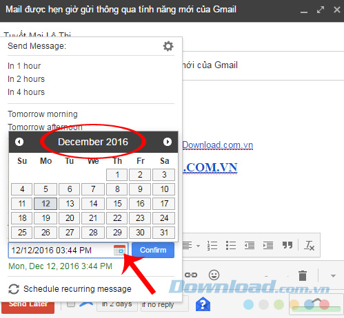Image resolution: width=344 pixels, height=318 pixels.
Task: Pick day 6 in calendar
Action: point(70,189)
